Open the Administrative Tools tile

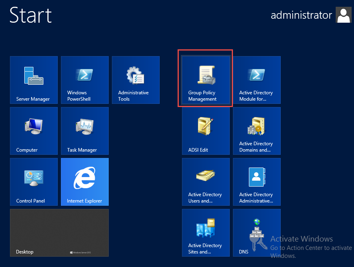click(x=136, y=80)
